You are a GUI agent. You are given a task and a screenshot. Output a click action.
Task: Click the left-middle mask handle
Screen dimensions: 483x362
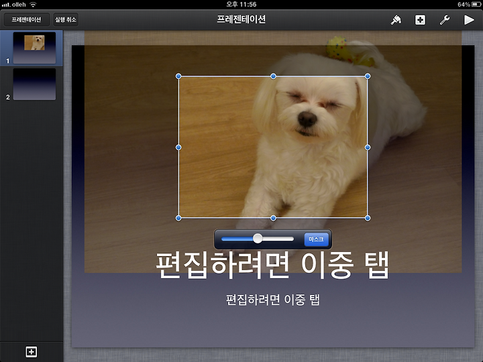tap(178, 147)
